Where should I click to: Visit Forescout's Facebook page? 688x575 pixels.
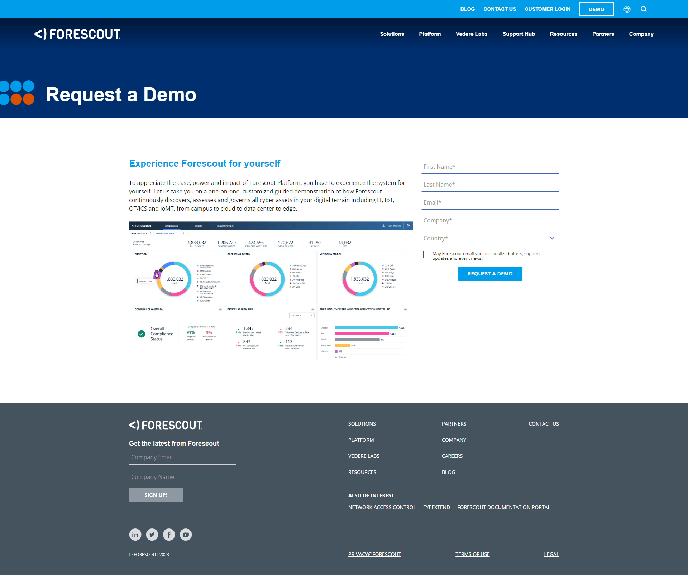pyautogui.click(x=169, y=535)
